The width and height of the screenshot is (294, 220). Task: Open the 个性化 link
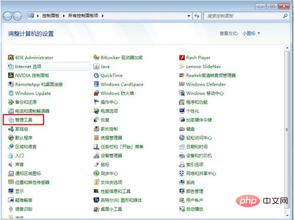coord(192,111)
